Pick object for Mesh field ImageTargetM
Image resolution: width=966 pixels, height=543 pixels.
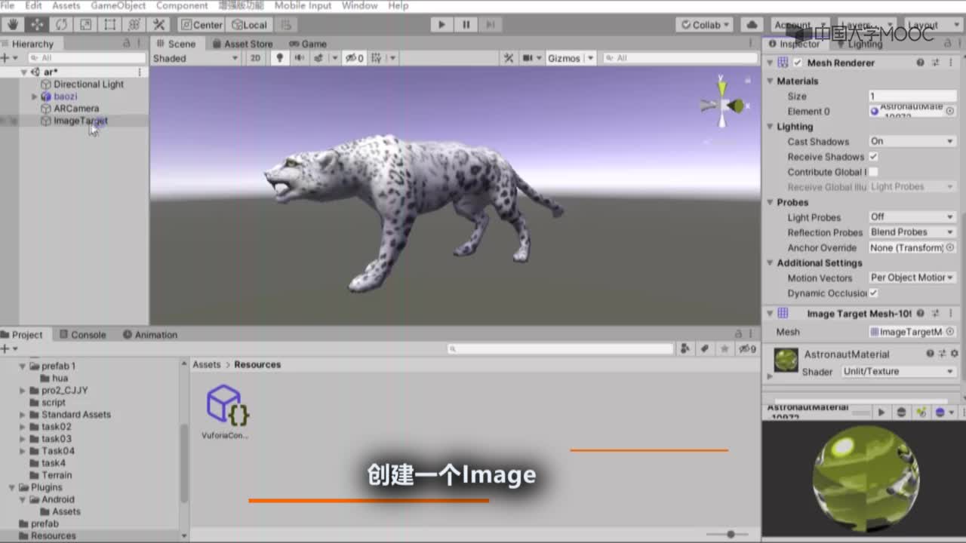(x=950, y=332)
